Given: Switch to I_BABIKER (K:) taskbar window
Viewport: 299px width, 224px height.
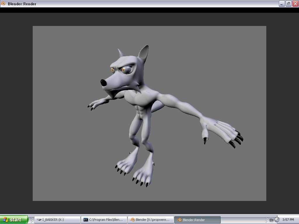Looking at the screenshot, I should 58,220.
